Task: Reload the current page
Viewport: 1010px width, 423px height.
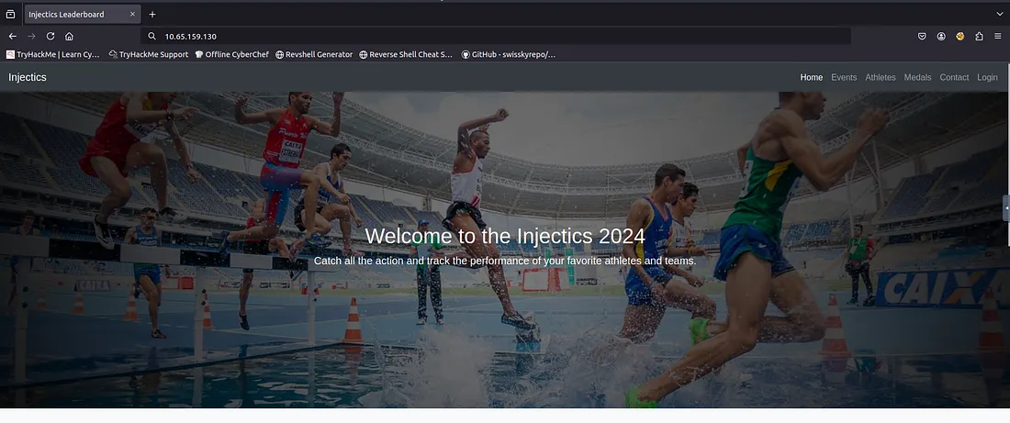Action: coord(50,36)
